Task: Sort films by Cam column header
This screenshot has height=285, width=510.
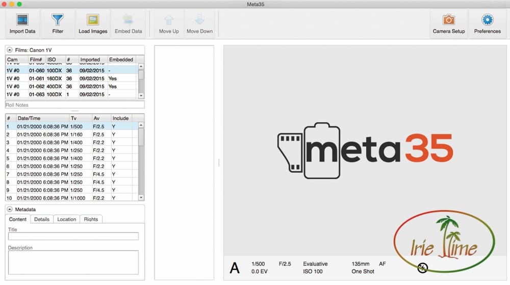Action: [16, 60]
